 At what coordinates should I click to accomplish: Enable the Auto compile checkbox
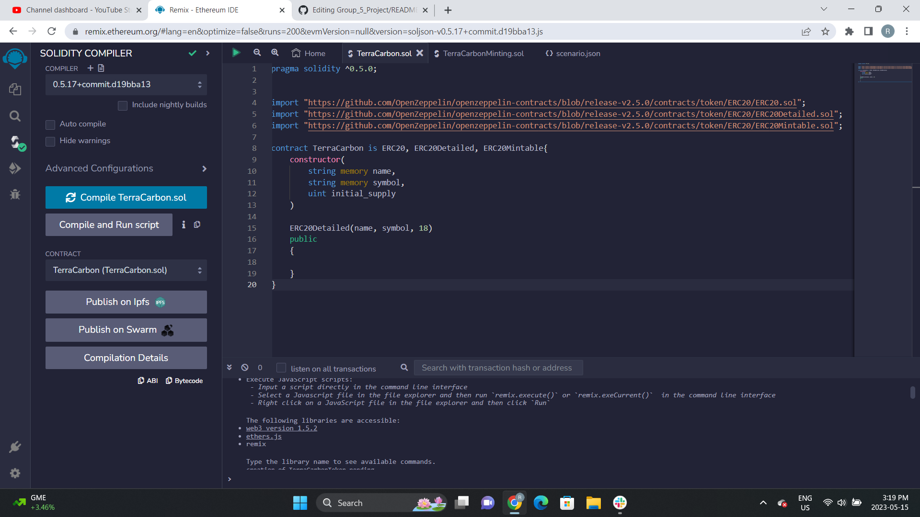[x=50, y=124]
